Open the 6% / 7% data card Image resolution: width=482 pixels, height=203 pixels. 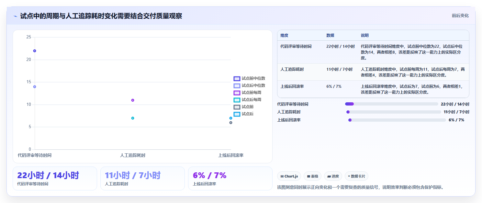tap(230, 178)
